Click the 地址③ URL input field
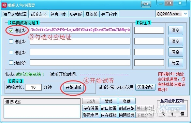 click(x=80, y=52)
